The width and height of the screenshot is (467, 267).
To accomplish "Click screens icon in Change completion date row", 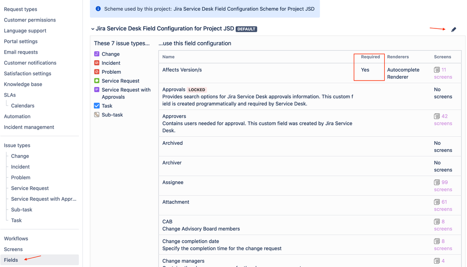I will pyautogui.click(x=437, y=241).
